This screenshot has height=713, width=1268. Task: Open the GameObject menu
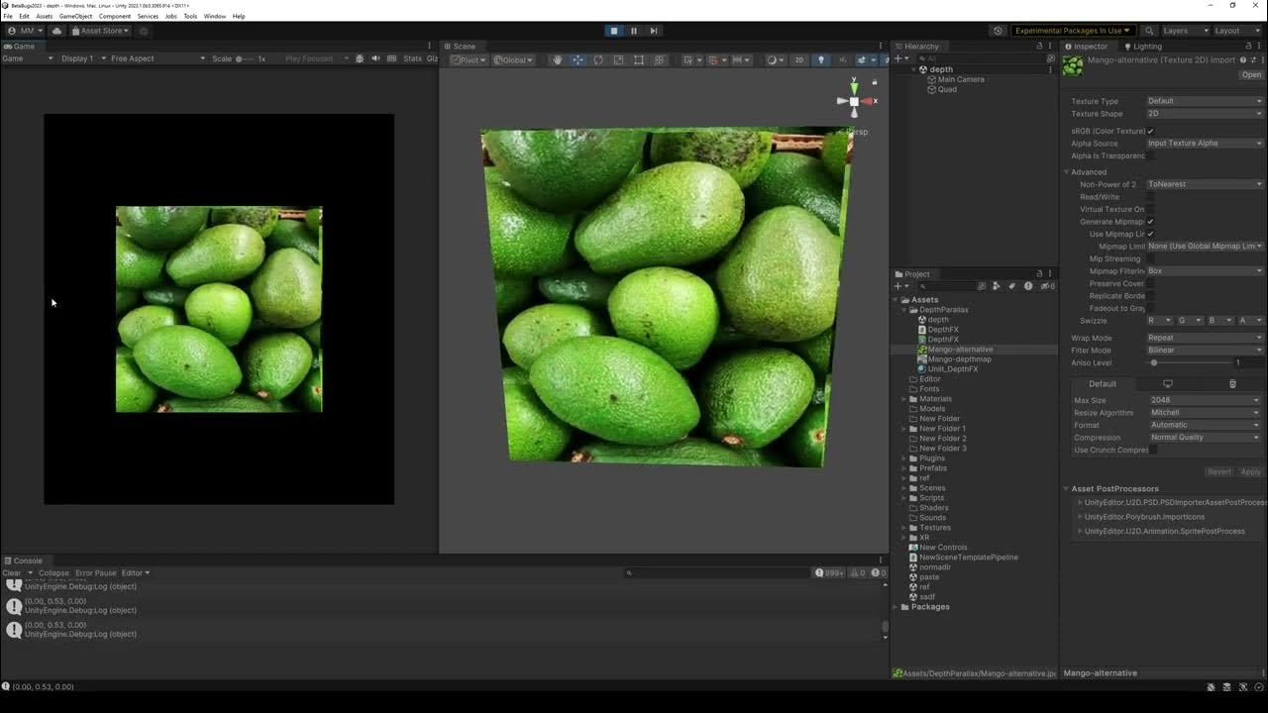75,16
